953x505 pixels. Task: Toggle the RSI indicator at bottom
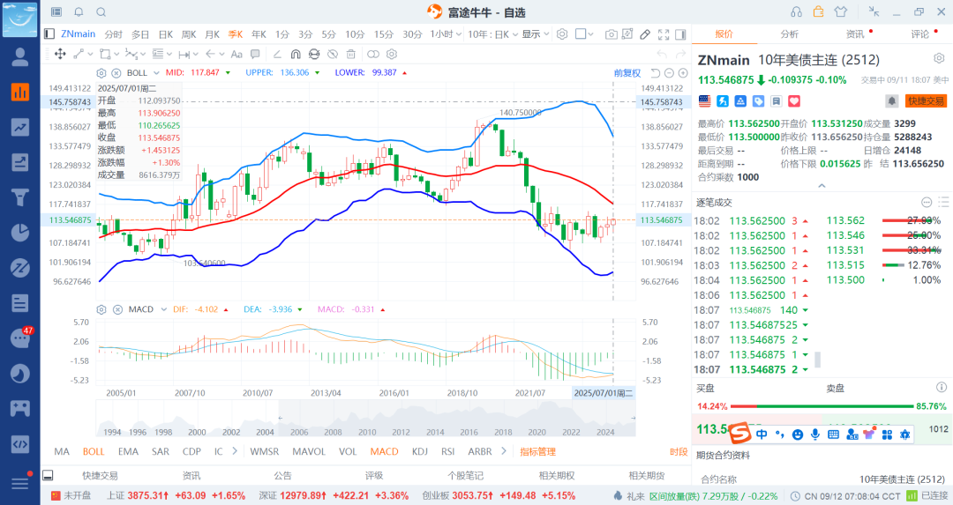click(x=448, y=451)
